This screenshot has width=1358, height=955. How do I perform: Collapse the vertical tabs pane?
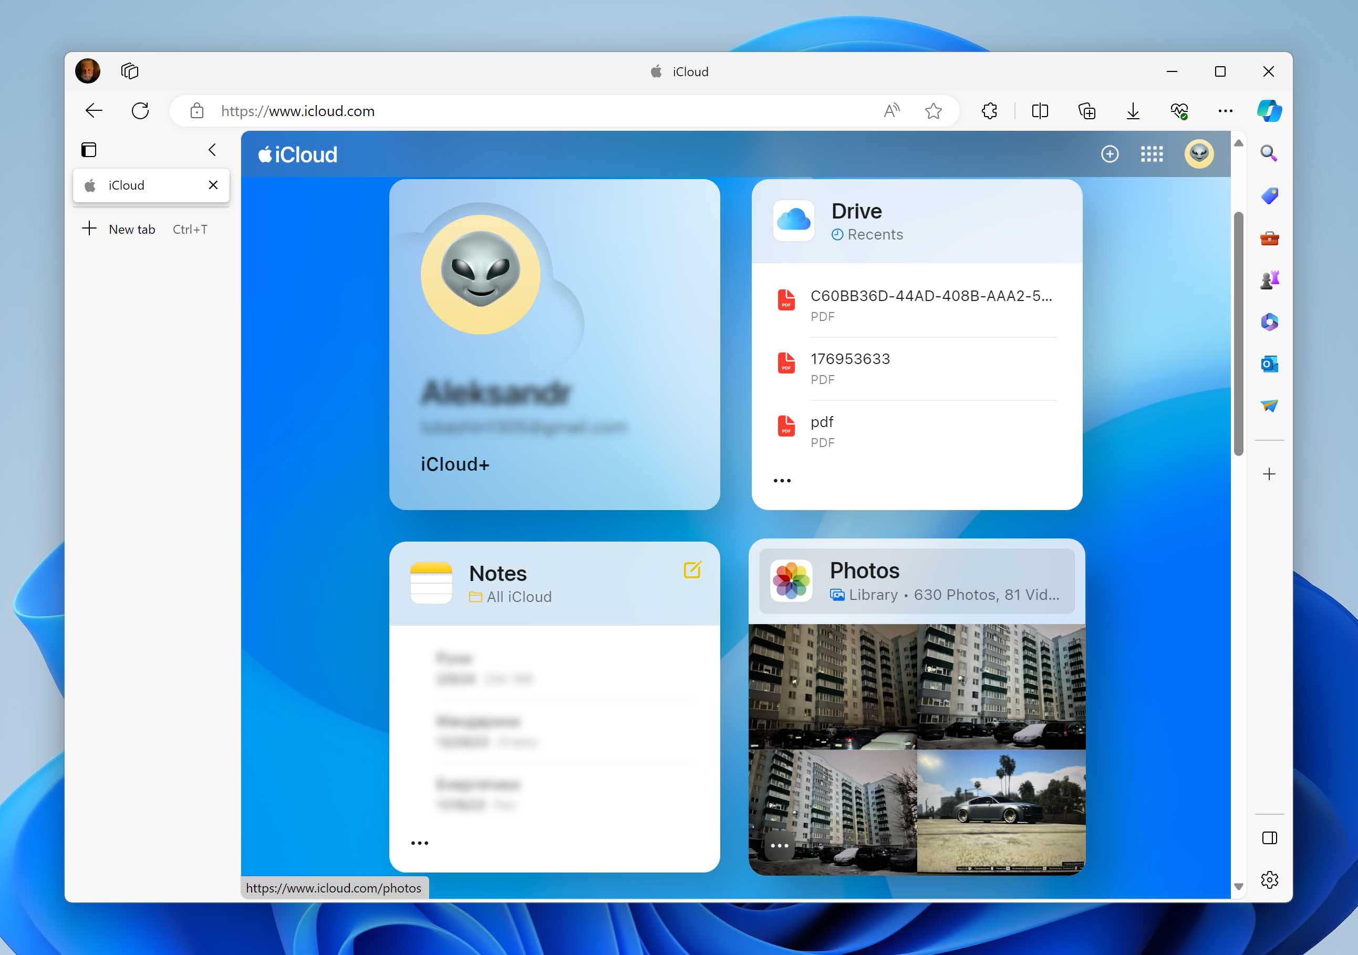[212, 150]
